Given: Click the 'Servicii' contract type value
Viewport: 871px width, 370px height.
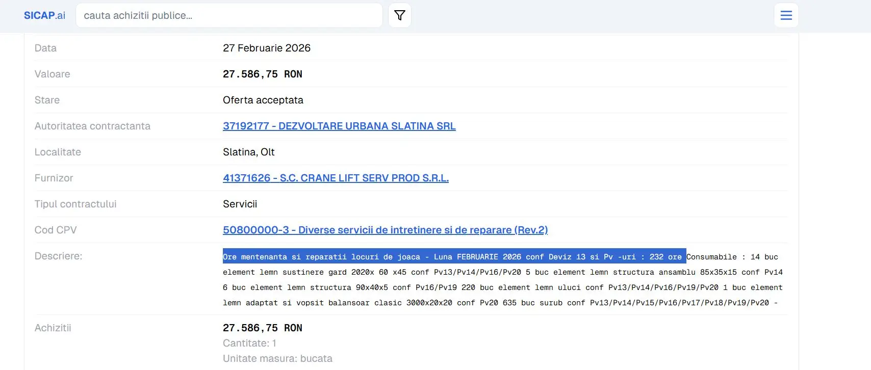Looking at the screenshot, I should coord(240,204).
